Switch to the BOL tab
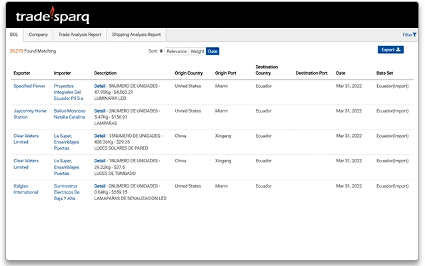This screenshot has height=266, width=425. point(14,35)
